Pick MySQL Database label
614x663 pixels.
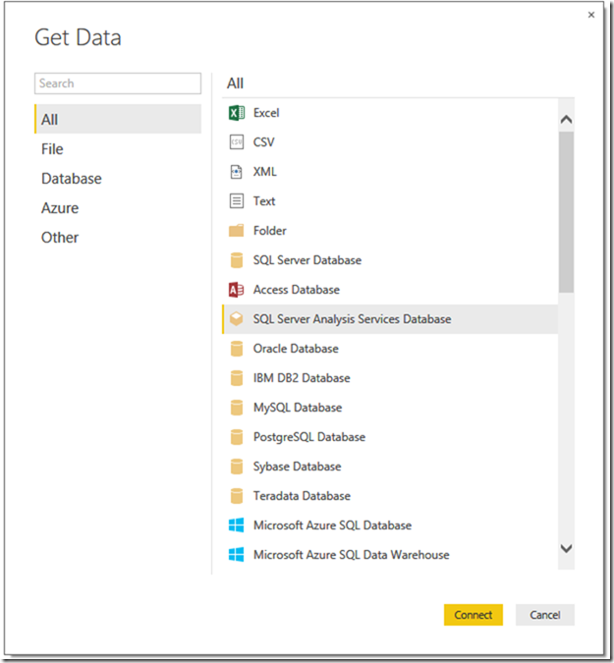point(298,408)
